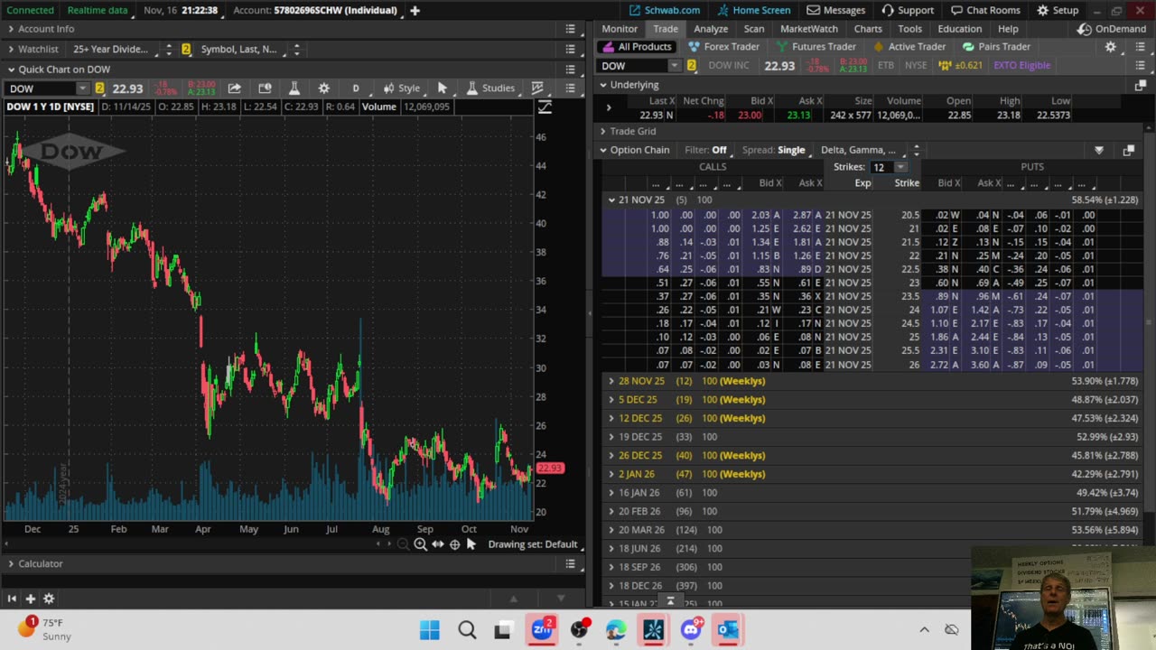Toggle the yellow link 2 in Watchlist row
The image size is (1156, 650).
(185, 49)
